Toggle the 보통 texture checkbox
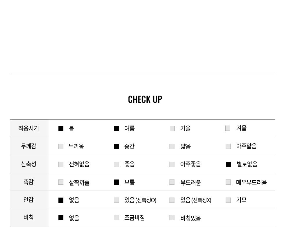Image resolution: width=289 pixels, height=227 pixels. pos(116,182)
